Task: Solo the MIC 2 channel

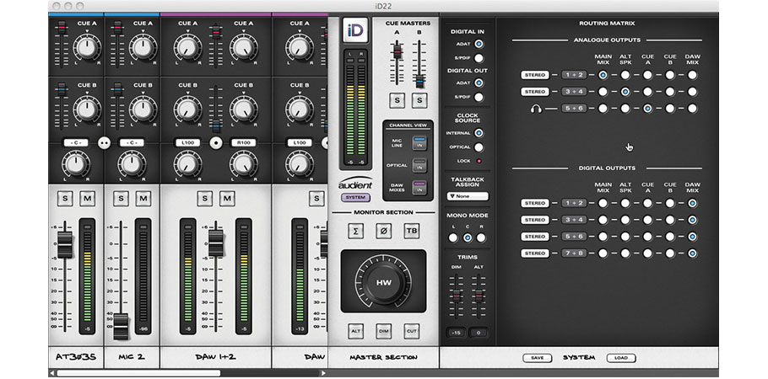Action: tap(121, 198)
